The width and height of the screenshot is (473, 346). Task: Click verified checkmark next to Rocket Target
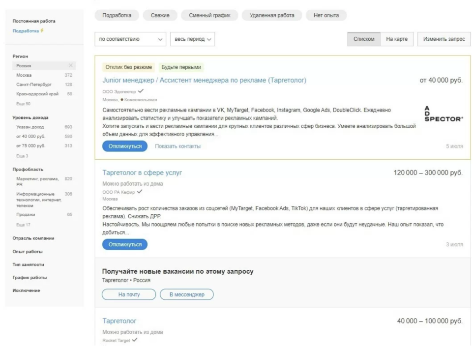pyautogui.click(x=135, y=340)
